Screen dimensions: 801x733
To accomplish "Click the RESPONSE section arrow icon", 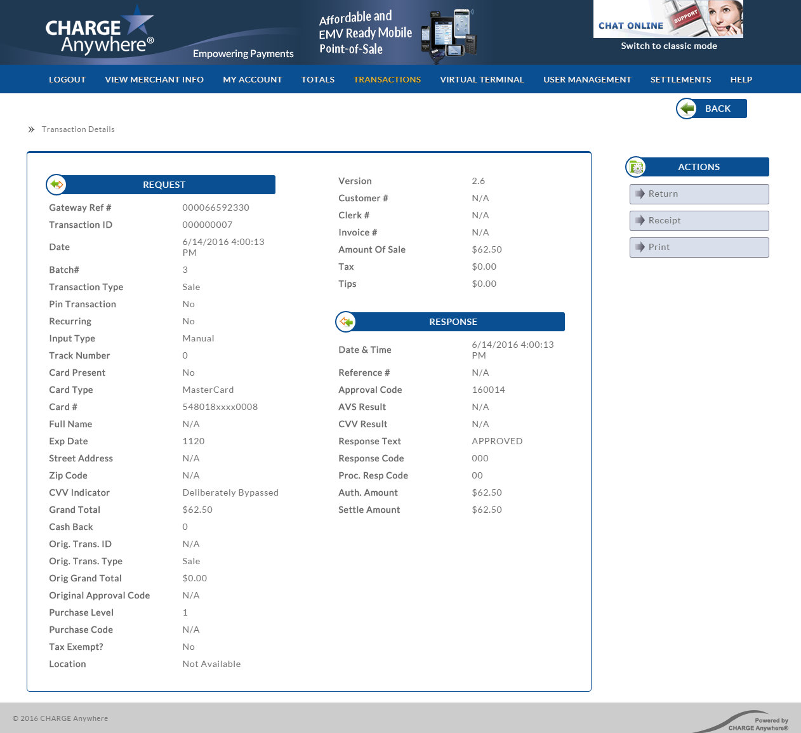I will [346, 322].
